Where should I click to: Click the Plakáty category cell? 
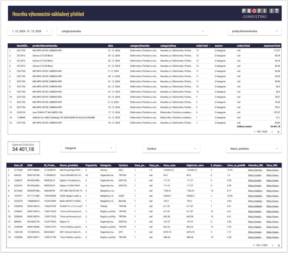[x=104, y=206]
